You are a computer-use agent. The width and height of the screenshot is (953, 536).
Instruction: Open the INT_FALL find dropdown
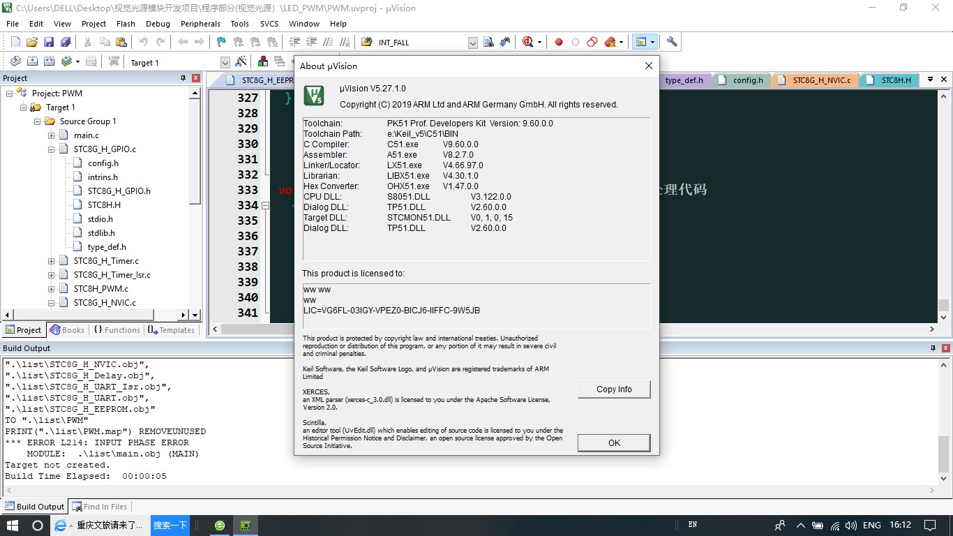[x=472, y=43]
